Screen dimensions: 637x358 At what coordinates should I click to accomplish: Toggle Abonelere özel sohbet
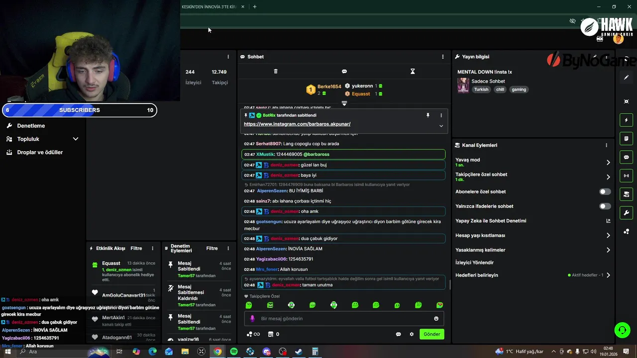605,191
